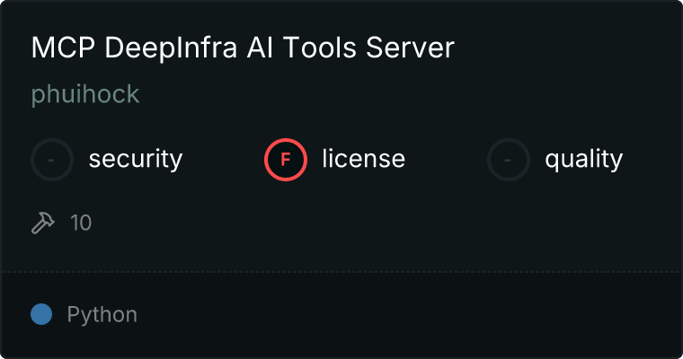Click the Python language label

102,315
